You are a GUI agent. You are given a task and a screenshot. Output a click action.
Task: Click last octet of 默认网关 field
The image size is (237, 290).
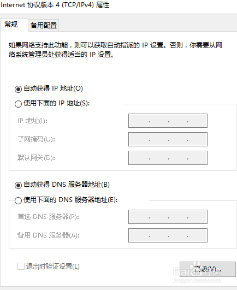pyautogui.click(x=197, y=158)
